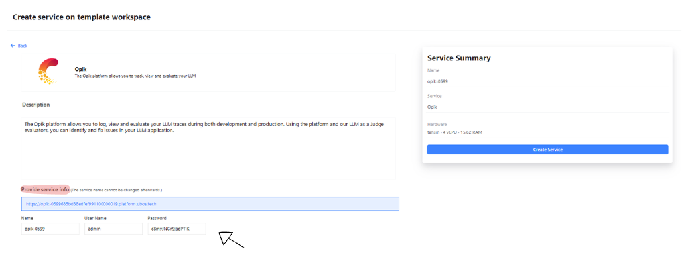Image resolution: width=688 pixels, height=265 pixels.
Task: Click Hardware value 'tahsin - 4 vCPU - 15.62 RAM'
Action: click(x=454, y=132)
